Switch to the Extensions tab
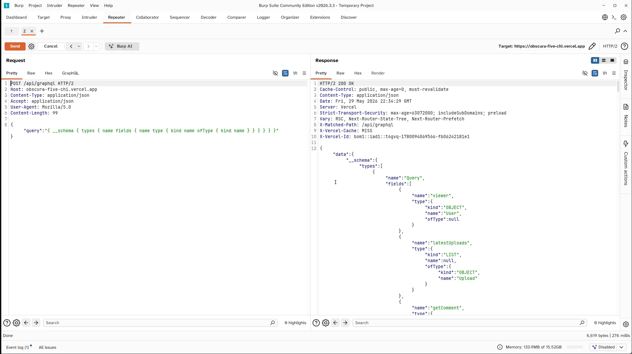The width and height of the screenshot is (632, 354). [x=320, y=17]
